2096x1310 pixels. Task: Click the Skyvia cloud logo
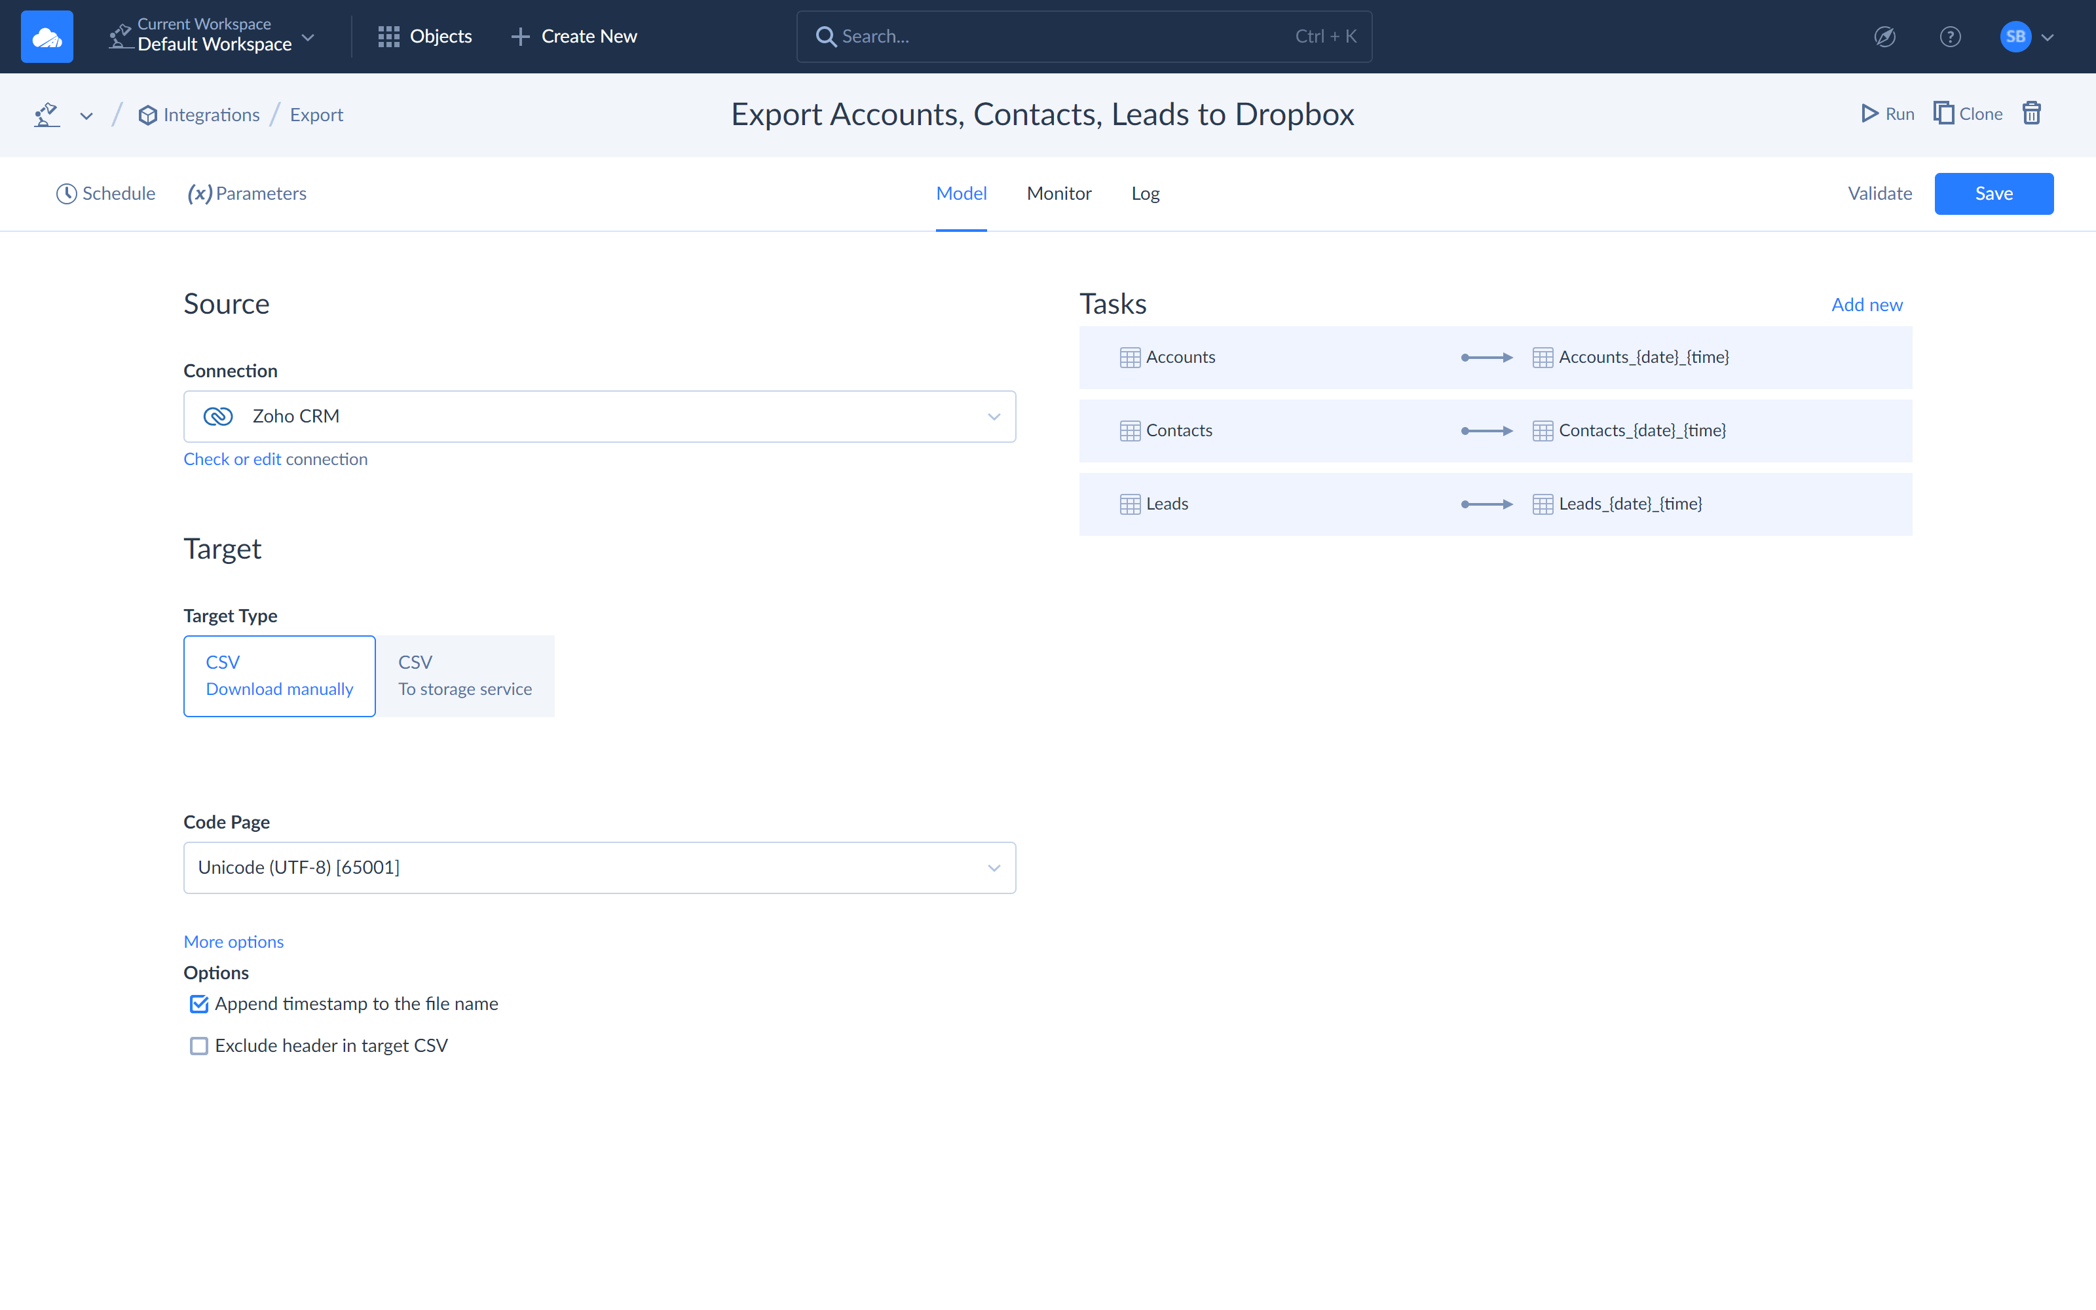point(47,35)
